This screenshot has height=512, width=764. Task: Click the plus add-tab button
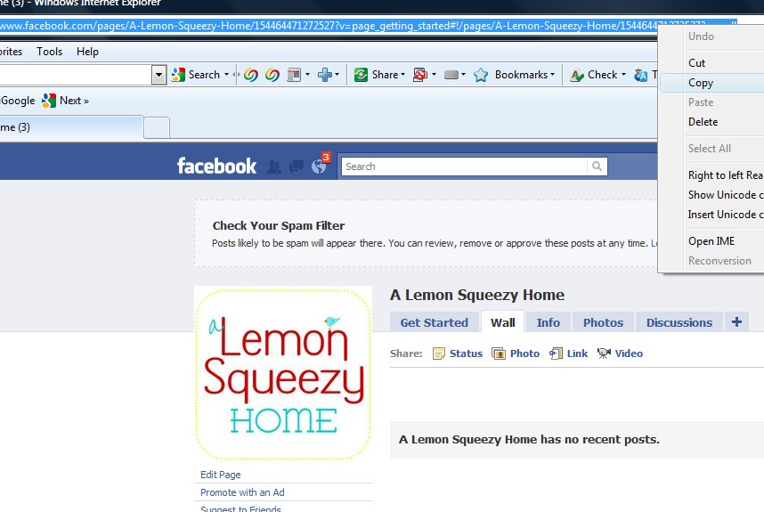click(x=736, y=322)
